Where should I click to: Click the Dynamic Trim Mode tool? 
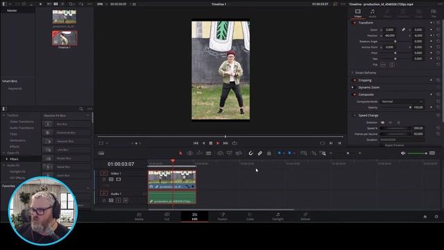click(x=199, y=153)
